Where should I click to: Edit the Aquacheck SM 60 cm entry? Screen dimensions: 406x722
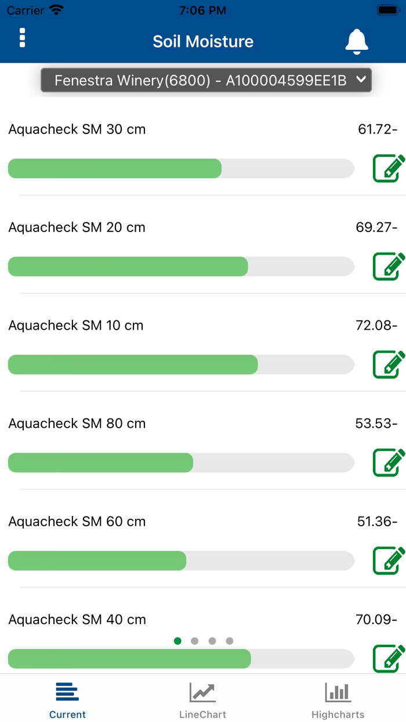click(388, 561)
